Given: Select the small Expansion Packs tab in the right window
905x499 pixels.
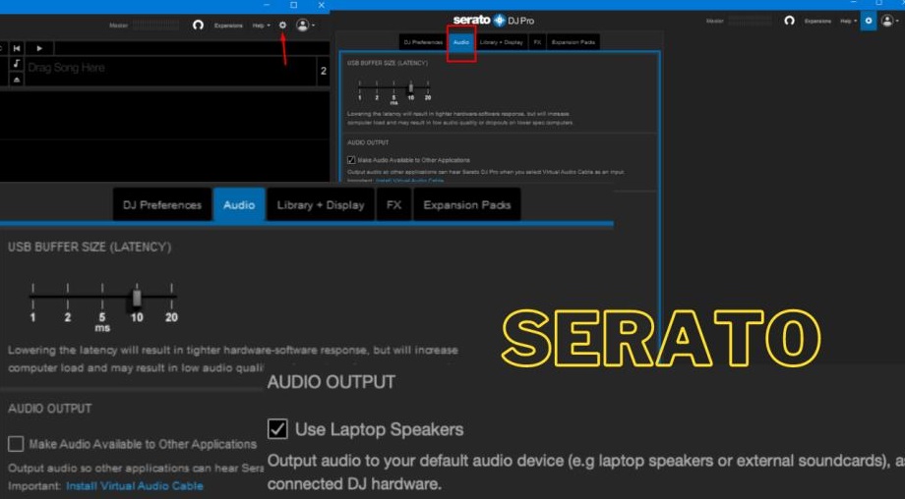Looking at the screenshot, I should click(573, 42).
